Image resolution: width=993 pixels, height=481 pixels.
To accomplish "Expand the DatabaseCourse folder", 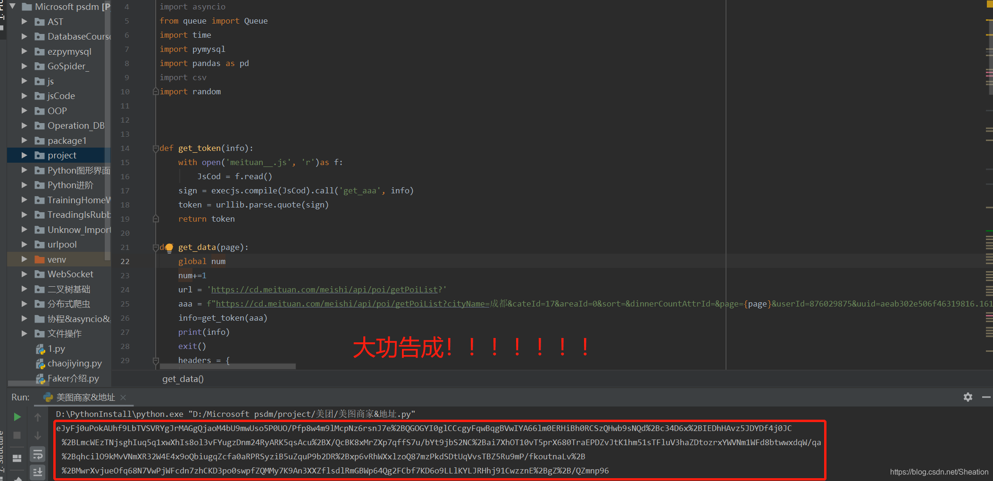I will pyautogui.click(x=25, y=36).
